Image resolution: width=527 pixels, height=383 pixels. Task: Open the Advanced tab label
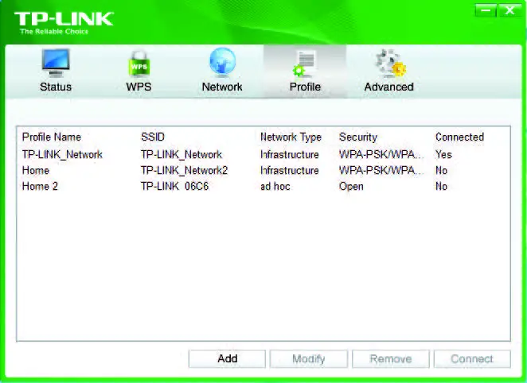(388, 87)
